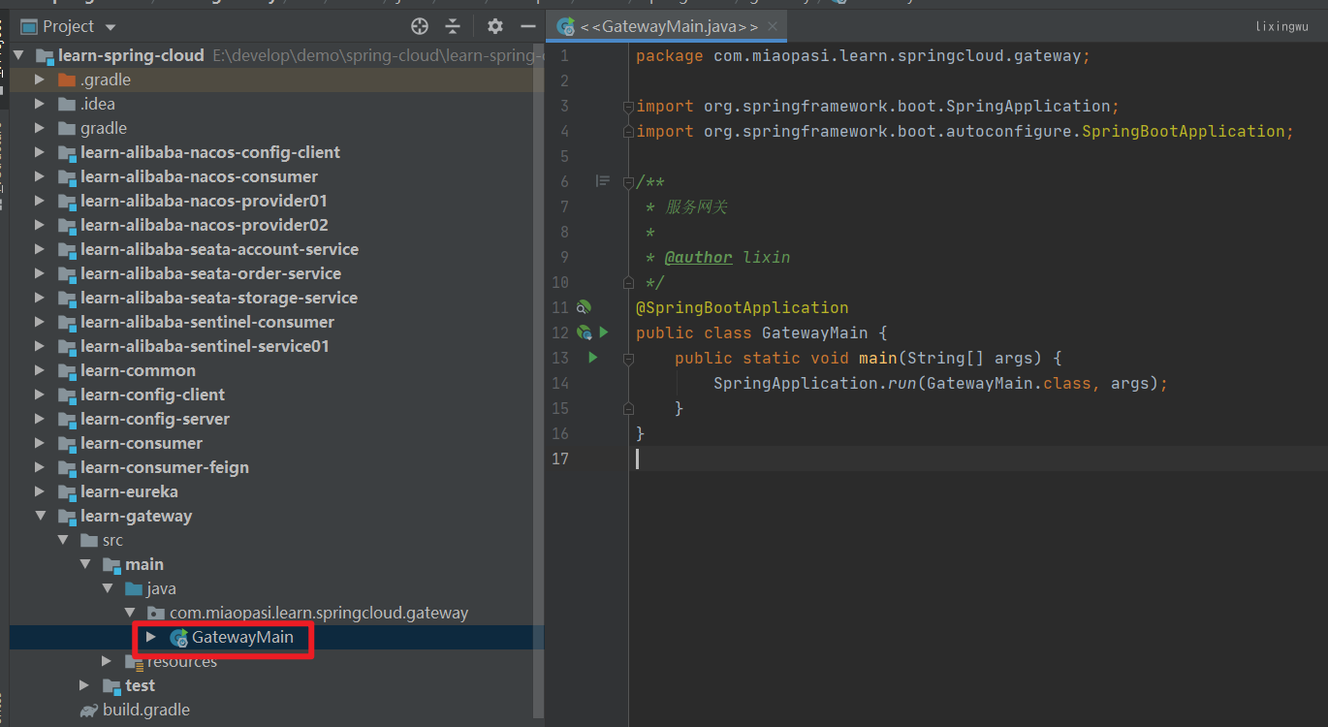Click Spring bean gutter icon on line 11

click(x=584, y=308)
